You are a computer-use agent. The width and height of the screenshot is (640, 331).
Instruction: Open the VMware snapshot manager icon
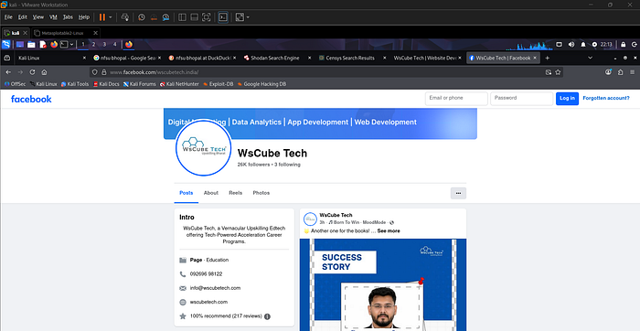tap(165, 17)
